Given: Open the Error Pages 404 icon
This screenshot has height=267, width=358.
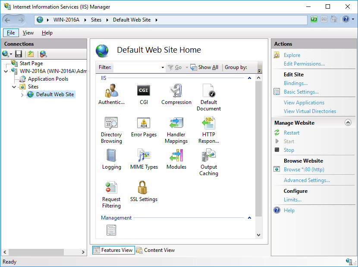Looking at the screenshot, I should (x=144, y=123).
